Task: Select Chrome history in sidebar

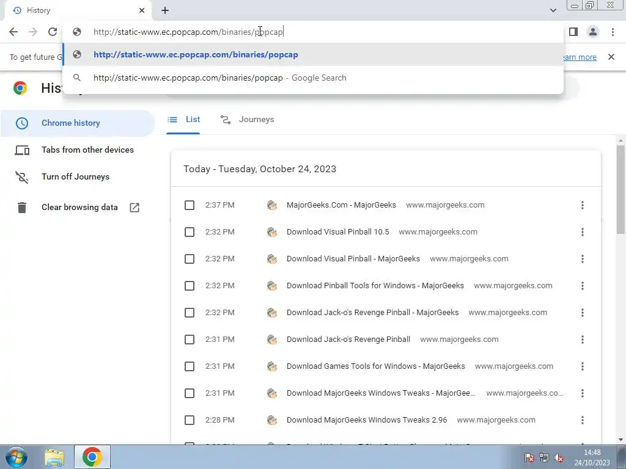Action: coord(78,123)
